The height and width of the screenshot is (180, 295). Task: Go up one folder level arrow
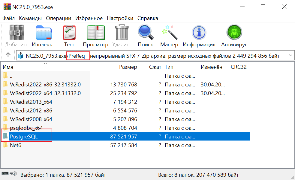coord(8,55)
